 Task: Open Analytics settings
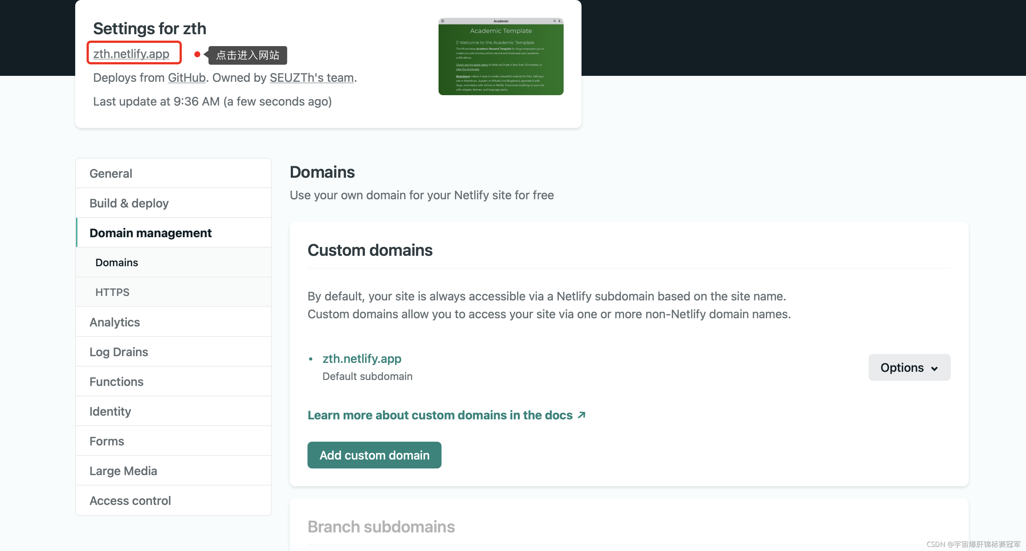(x=114, y=322)
